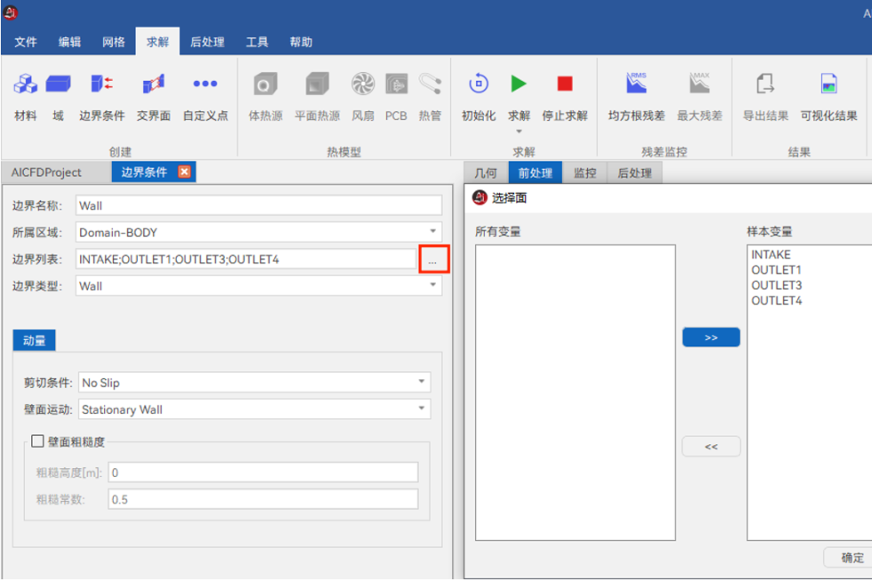872x580 pixels.
Task: Click the 自定义点 custom points icon
Action: tap(205, 84)
